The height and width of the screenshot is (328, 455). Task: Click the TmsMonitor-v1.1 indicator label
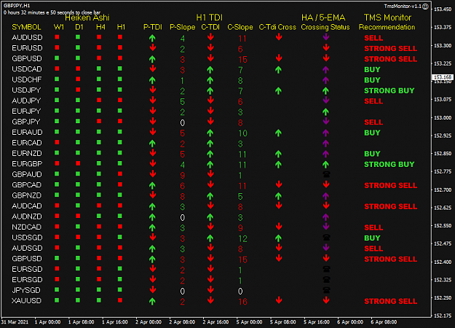pos(403,6)
